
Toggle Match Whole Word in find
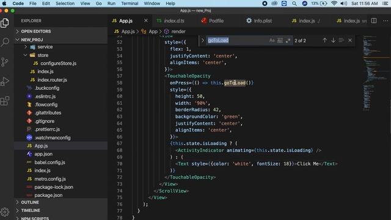[x=280, y=40]
